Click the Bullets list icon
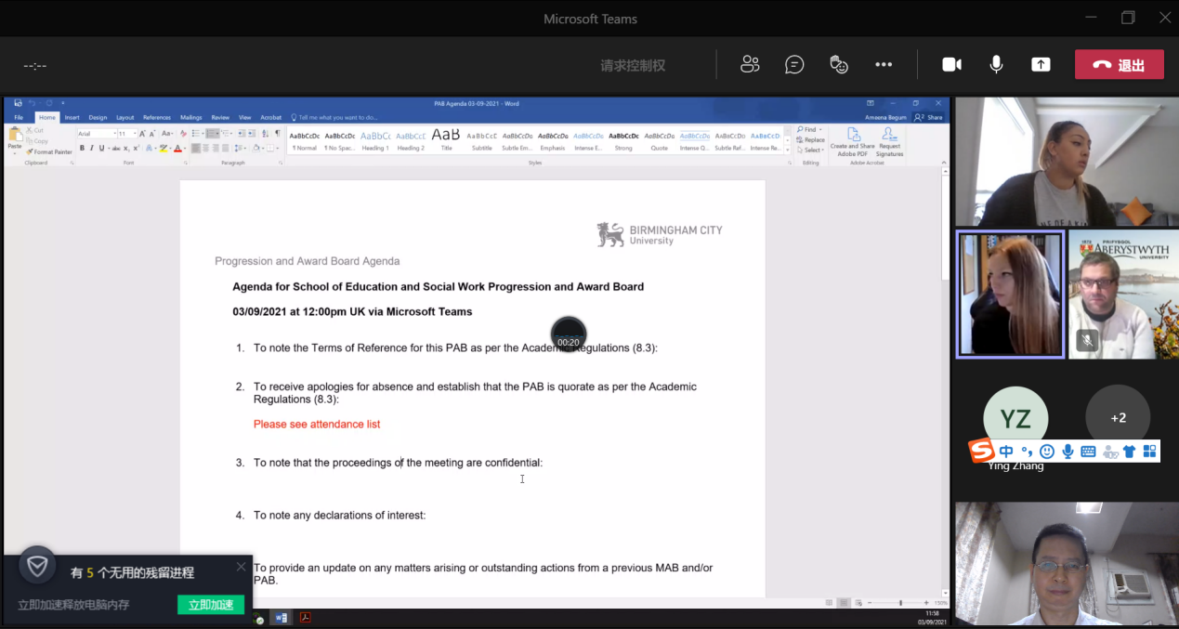Screen dimensions: 1179x629 197,134
